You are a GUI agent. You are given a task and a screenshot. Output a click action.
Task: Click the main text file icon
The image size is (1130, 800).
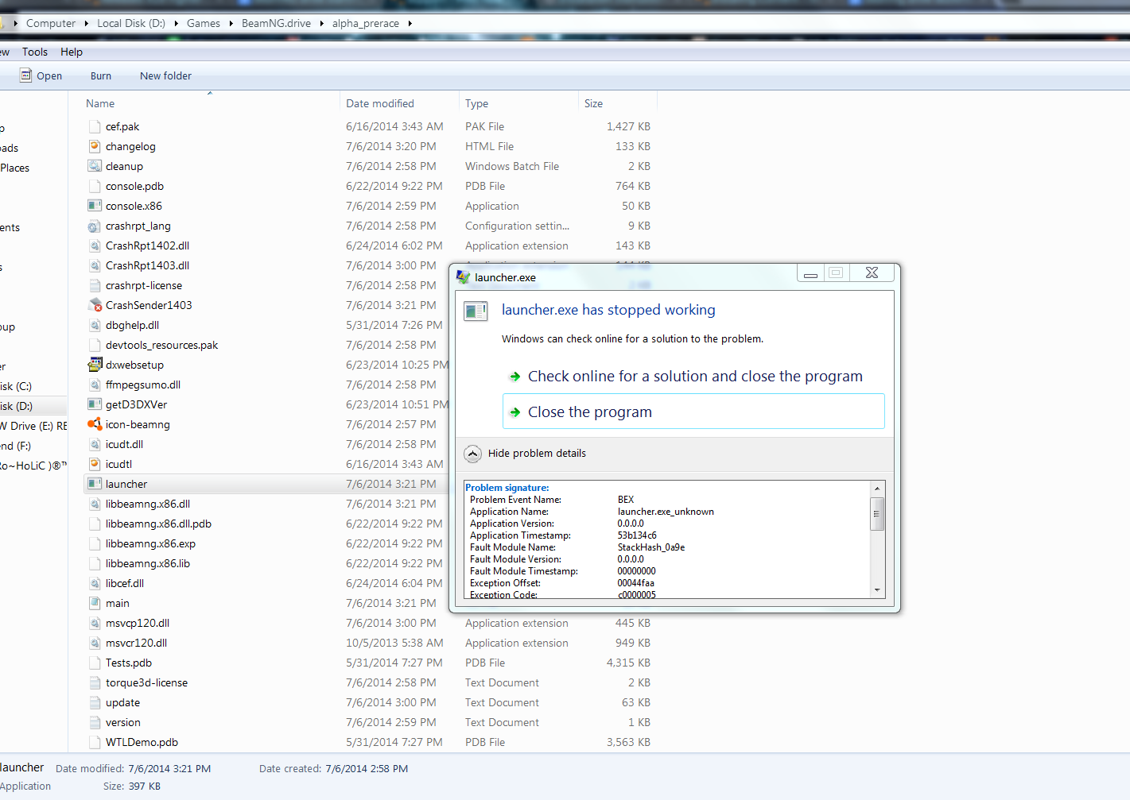(x=95, y=603)
